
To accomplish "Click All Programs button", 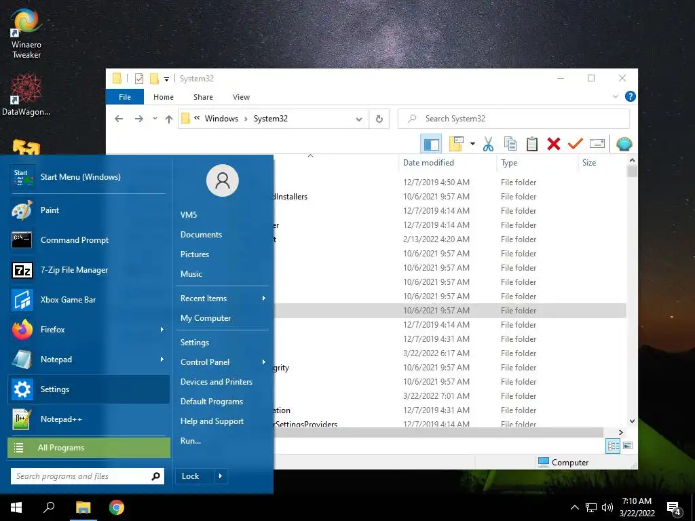I will tap(89, 448).
